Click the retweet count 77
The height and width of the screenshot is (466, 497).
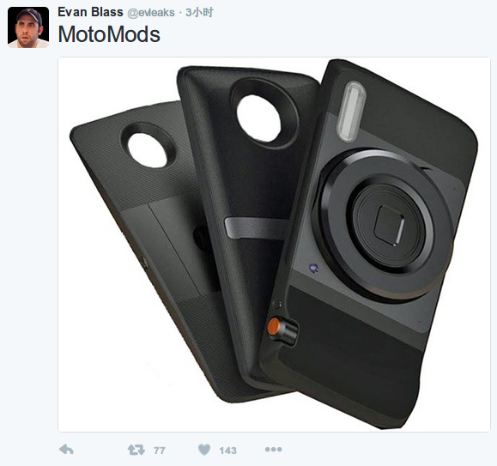tap(160, 451)
